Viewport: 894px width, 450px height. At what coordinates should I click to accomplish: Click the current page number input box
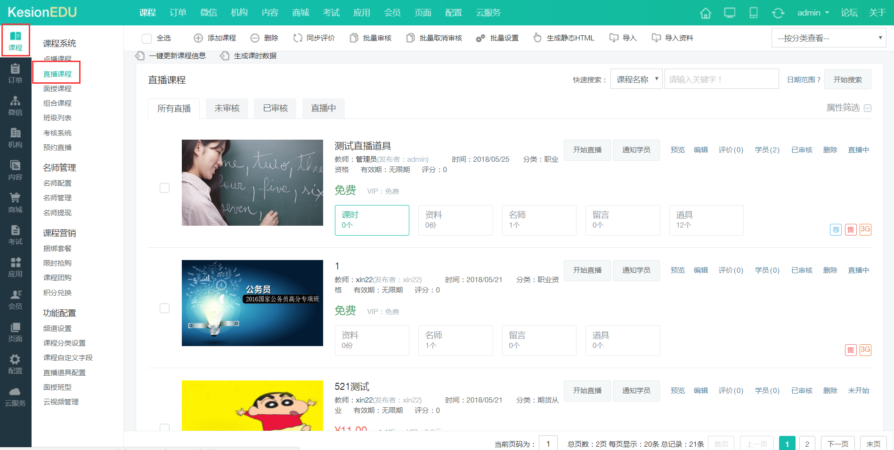coord(548,443)
